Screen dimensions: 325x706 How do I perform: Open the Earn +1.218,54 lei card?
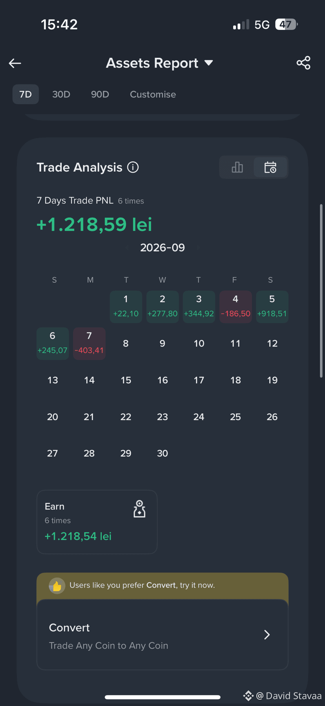click(x=97, y=522)
